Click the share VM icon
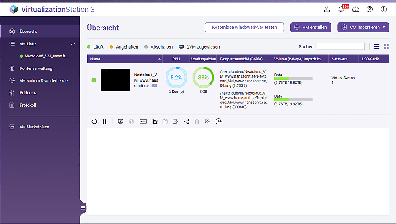Screen dimensions: 396x224 (187, 121)
